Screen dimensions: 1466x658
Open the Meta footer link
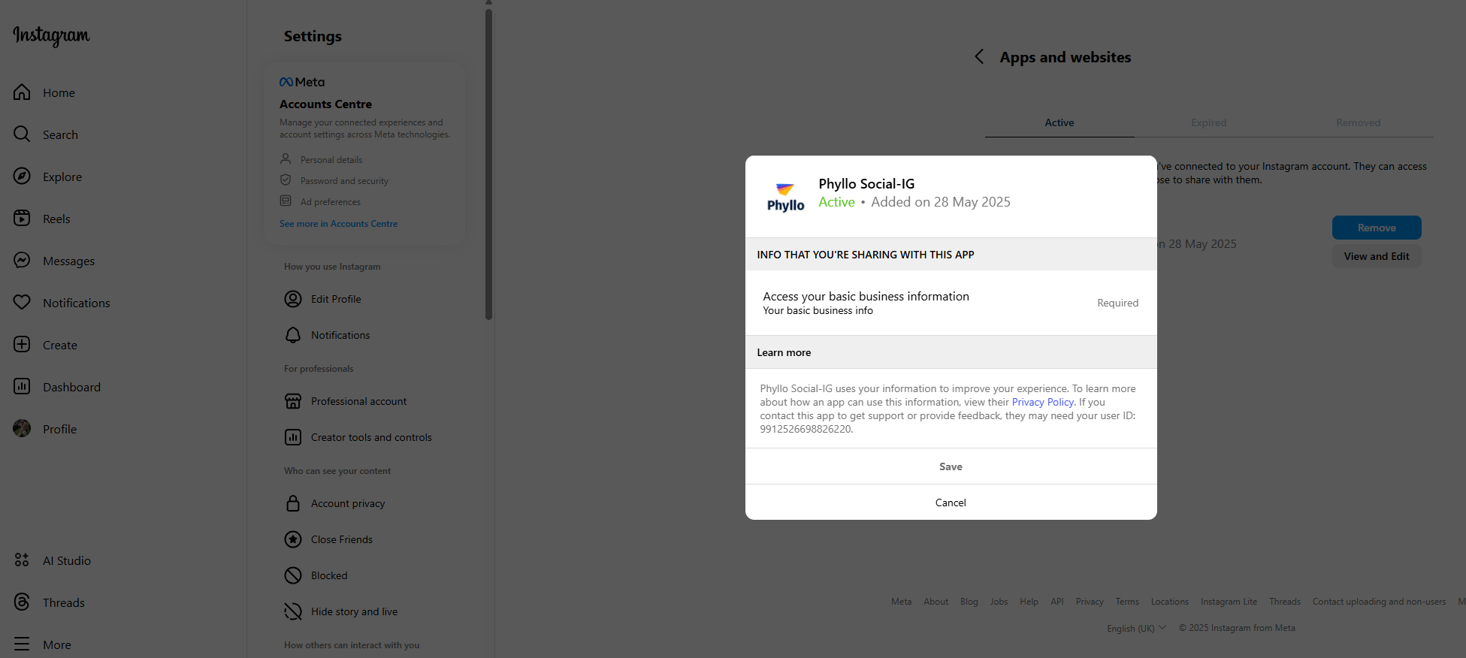click(901, 602)
